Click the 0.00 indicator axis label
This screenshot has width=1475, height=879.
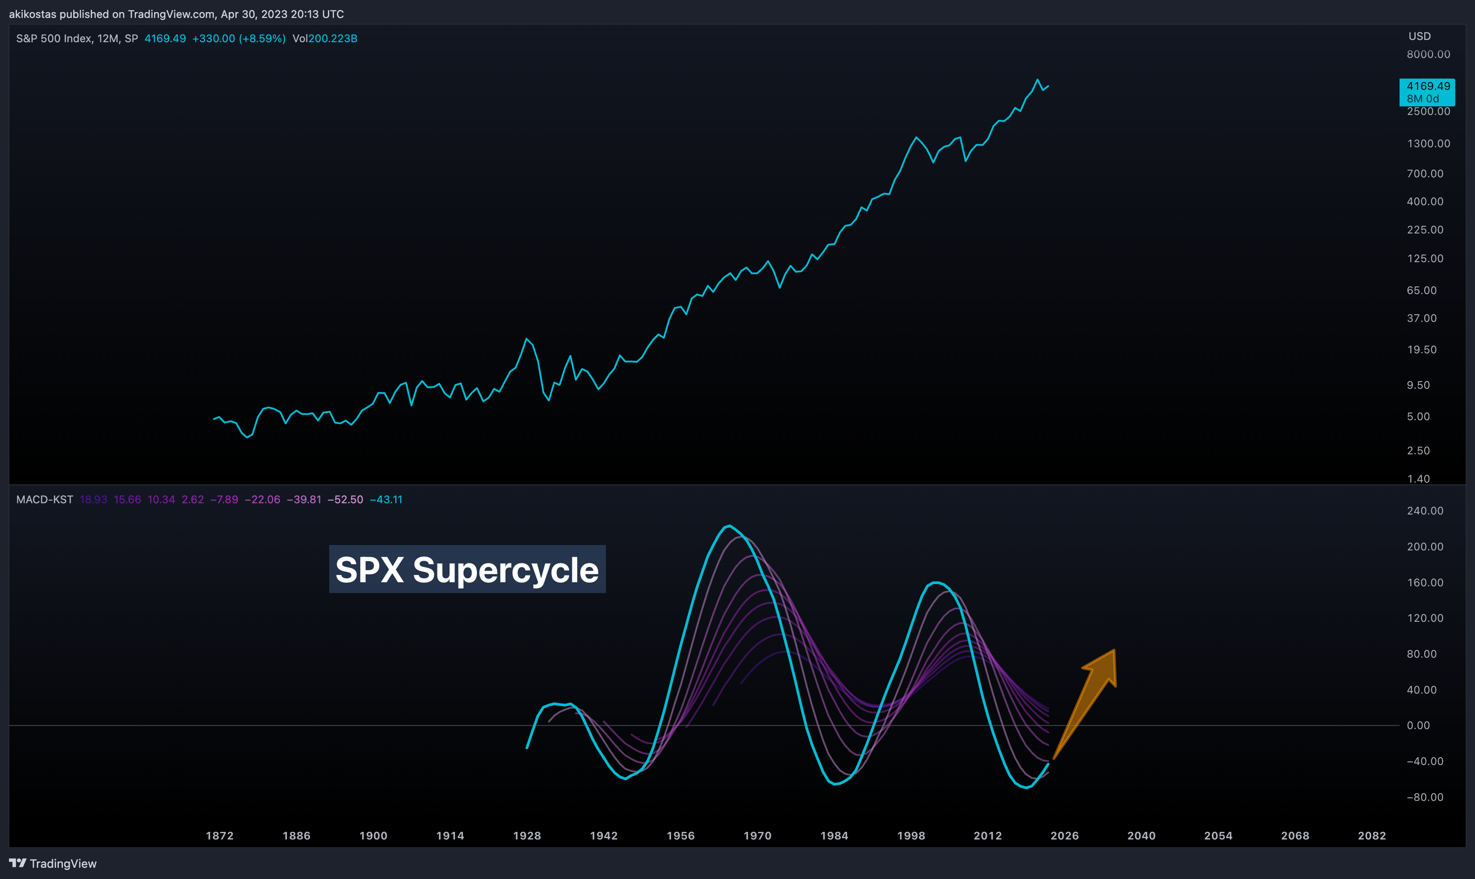tap(1418, 725)
